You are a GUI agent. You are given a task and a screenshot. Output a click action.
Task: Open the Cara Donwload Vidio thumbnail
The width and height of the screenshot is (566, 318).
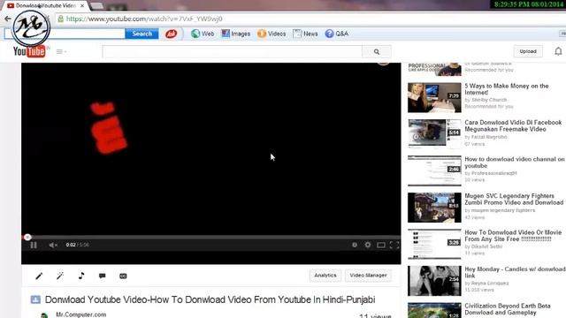(x=434, y=134)
